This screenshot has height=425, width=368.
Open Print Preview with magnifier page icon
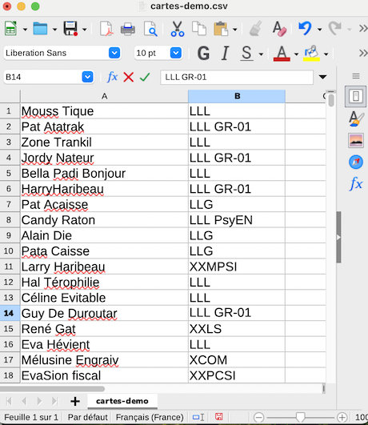point(150,29)
